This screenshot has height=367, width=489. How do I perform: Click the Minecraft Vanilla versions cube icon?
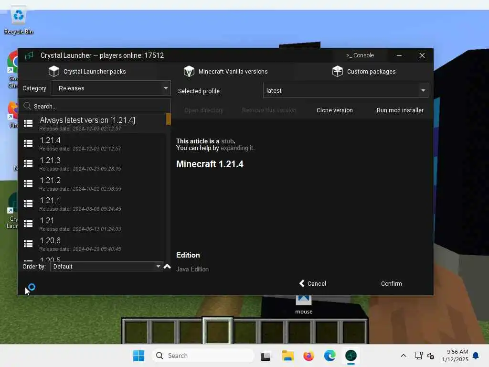coord(189,72)
